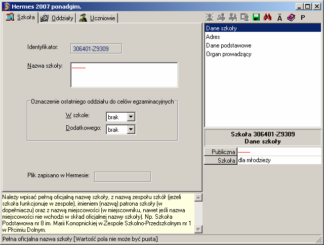Click the Ä special characters icon

point(279,18)
